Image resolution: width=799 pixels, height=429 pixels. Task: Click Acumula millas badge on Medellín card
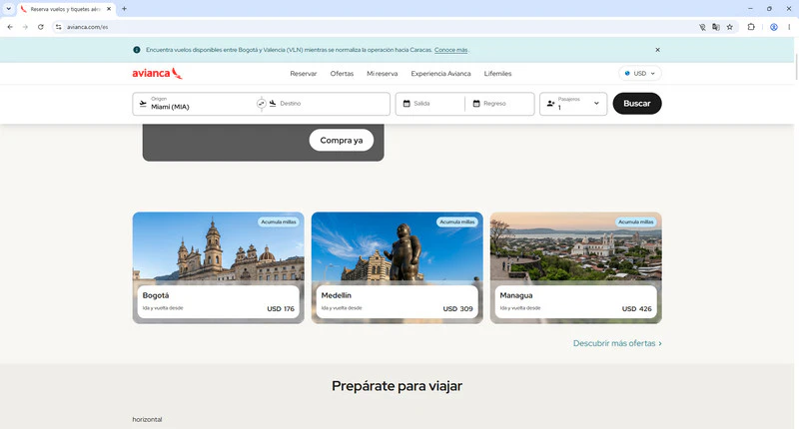[457, 221]
